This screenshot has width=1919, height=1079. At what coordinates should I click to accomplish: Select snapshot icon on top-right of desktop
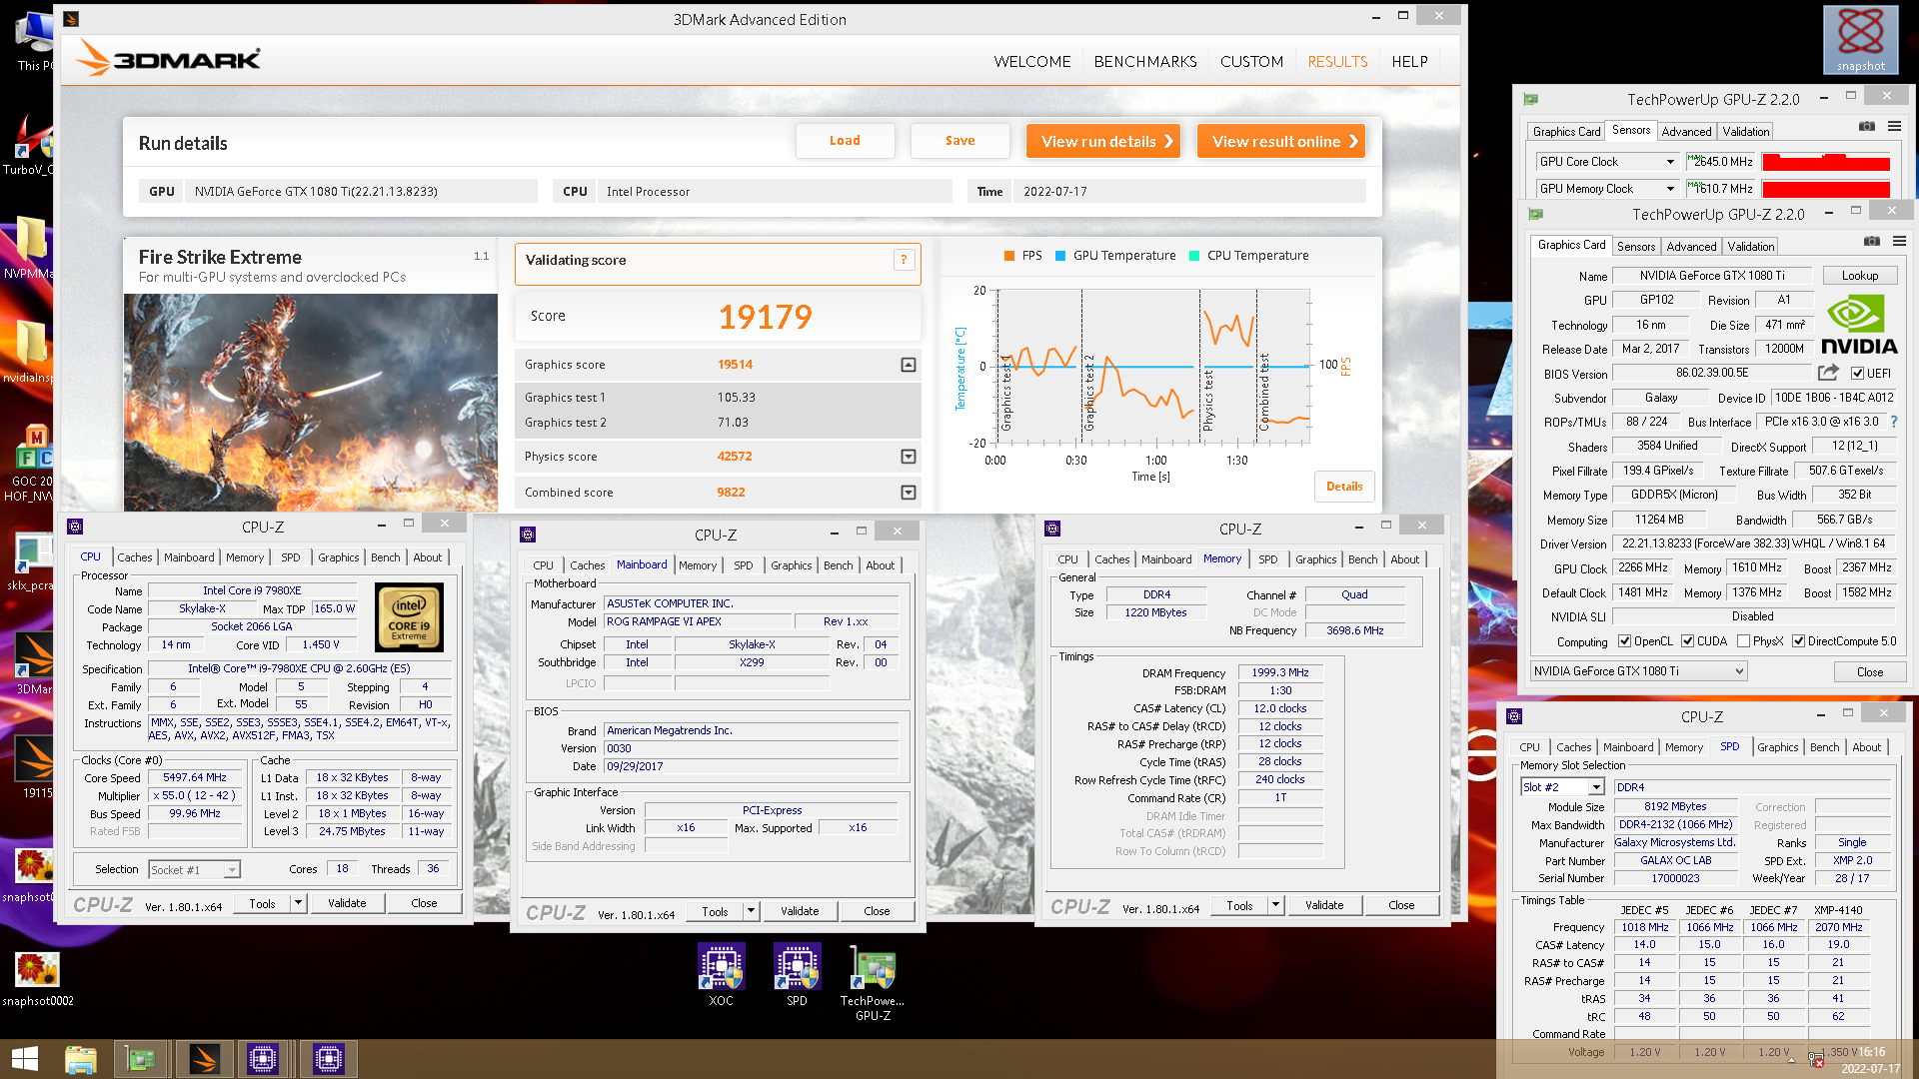[1860, 40]
